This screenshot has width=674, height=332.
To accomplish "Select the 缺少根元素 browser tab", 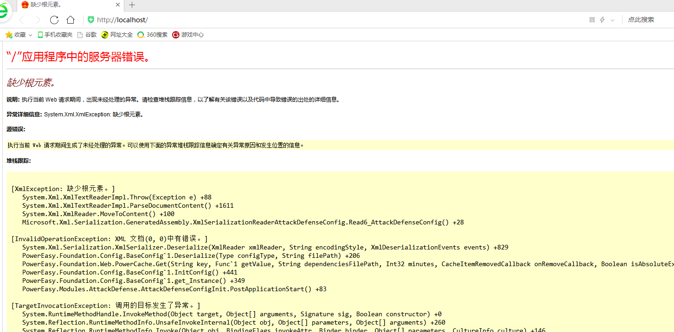I will 65,5.
